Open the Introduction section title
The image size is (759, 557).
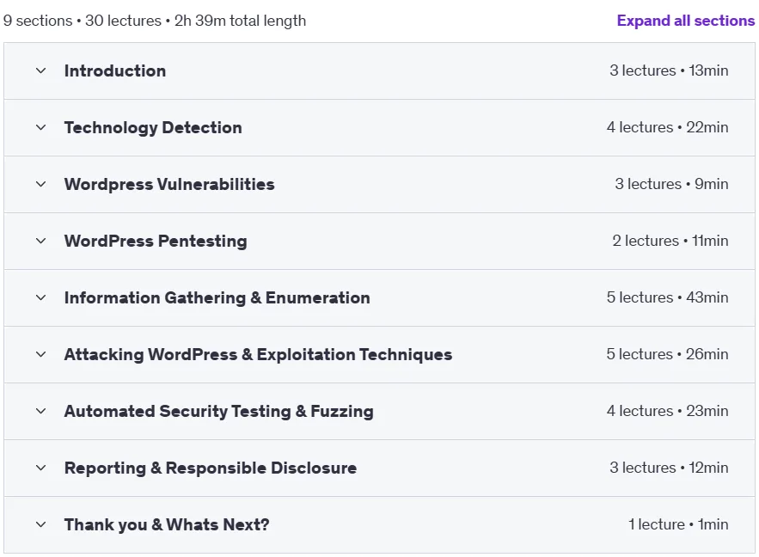click(x=115, y=70)
